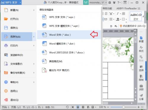Open the 求职 briefcase icon
Image resolution: width=148 pixels, height=110 pixels.
pos(141,88)
